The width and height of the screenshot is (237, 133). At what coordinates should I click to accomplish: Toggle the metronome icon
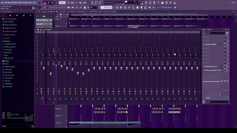(69, 3)
